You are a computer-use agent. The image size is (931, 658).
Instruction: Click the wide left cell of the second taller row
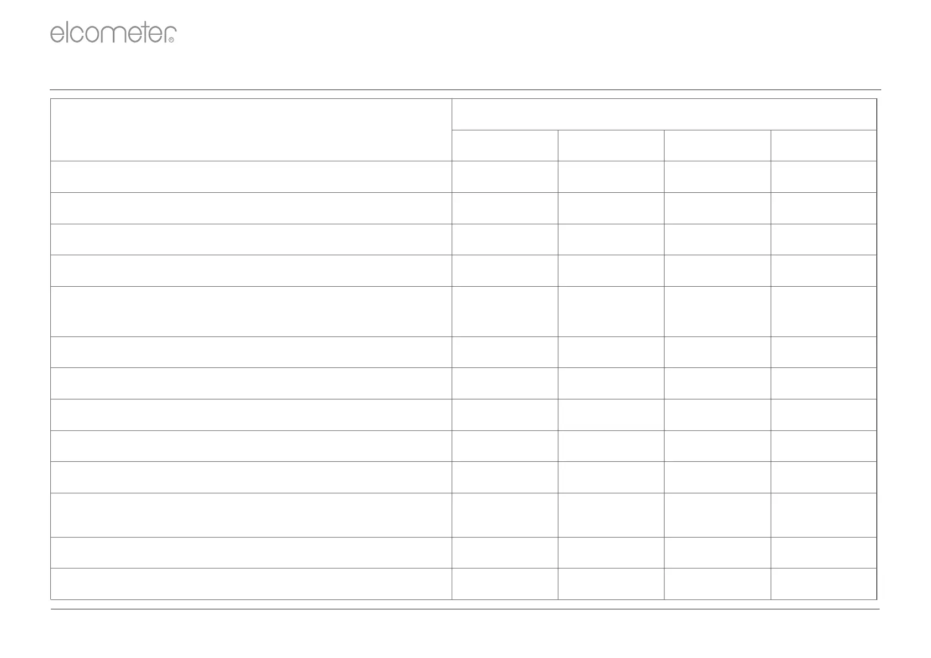click(251, 515)
